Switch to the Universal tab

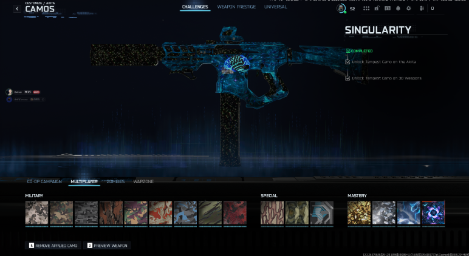[275, 7]
